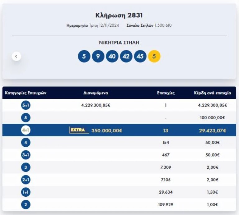Click the 2+1 category badge
The width and height of the screenshot is (239, 215).
(x=26, y=180)
